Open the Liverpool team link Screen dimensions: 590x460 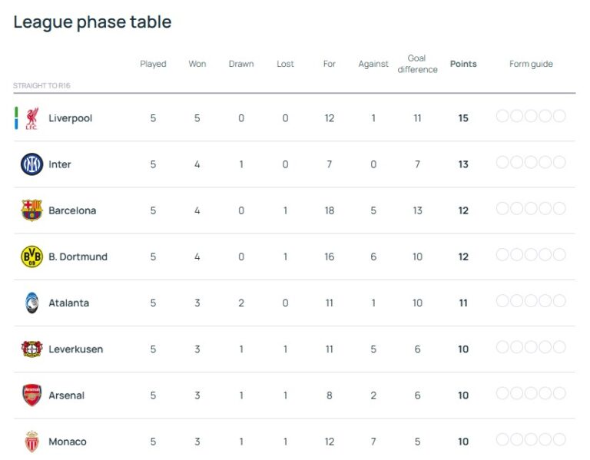pos(70,118)
